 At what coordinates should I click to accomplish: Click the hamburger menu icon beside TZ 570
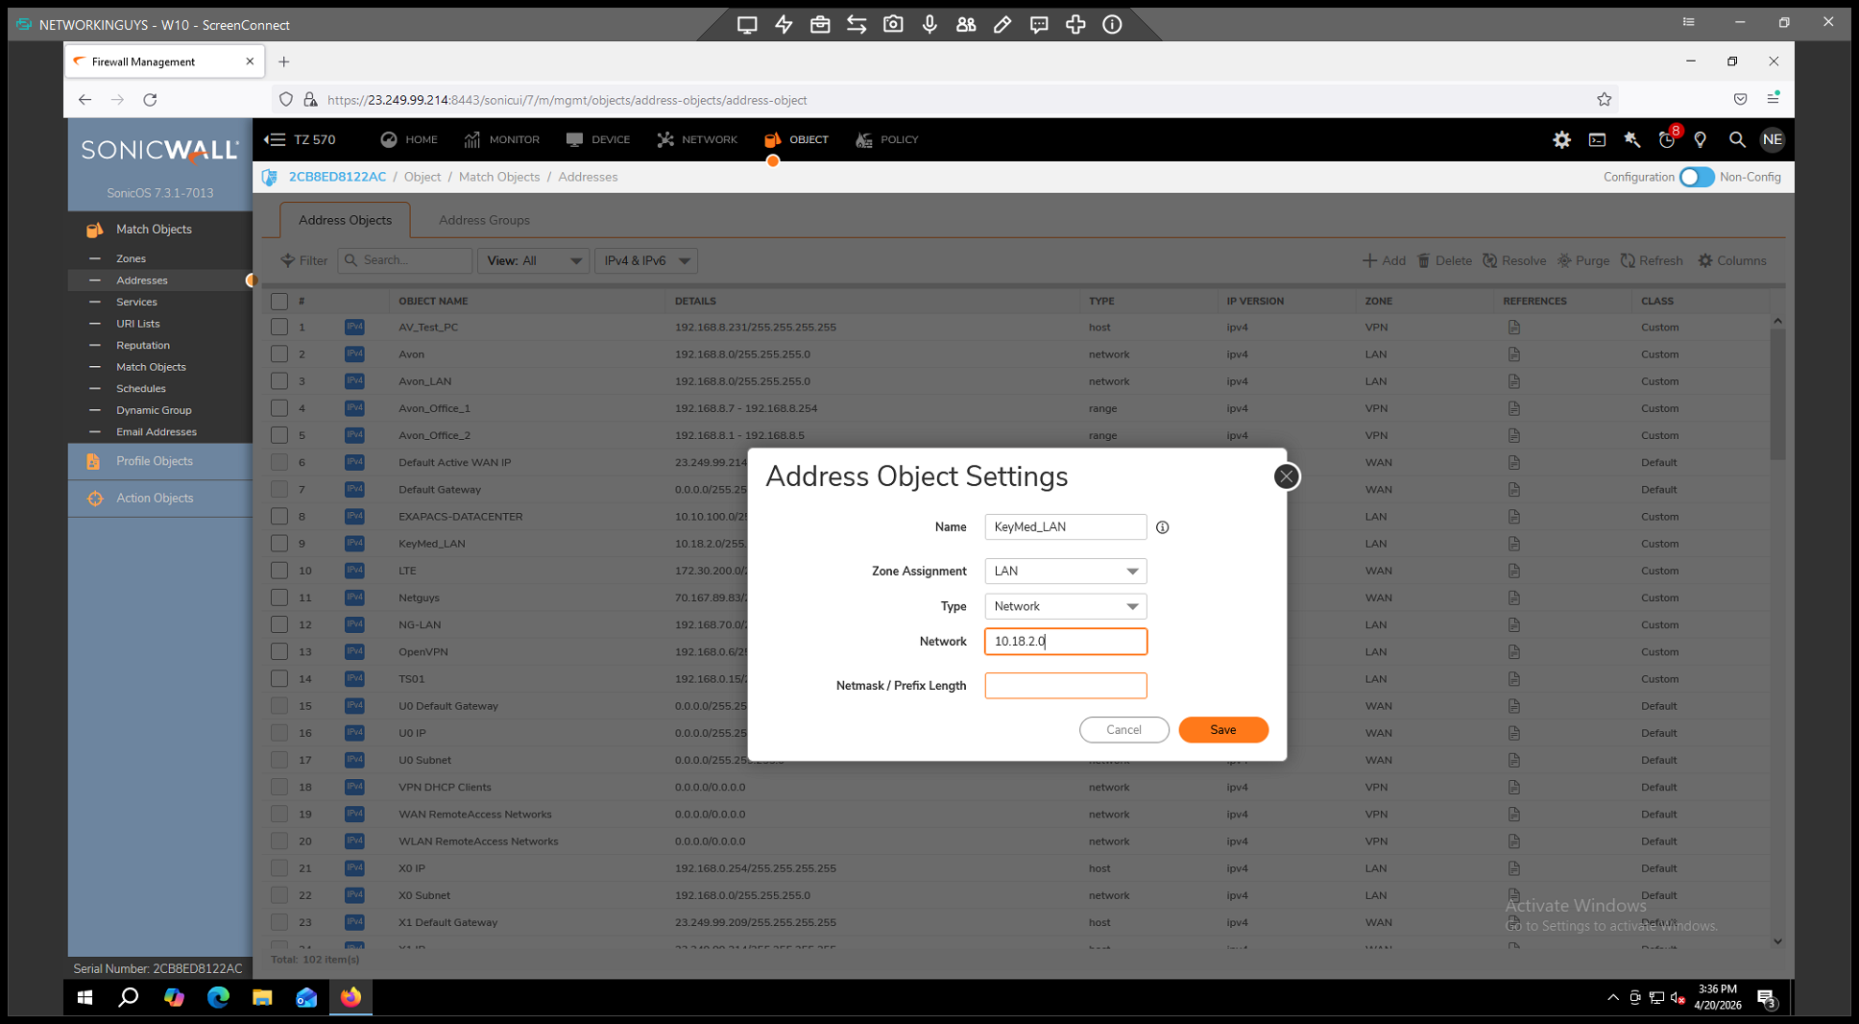[x=275, y=140]
